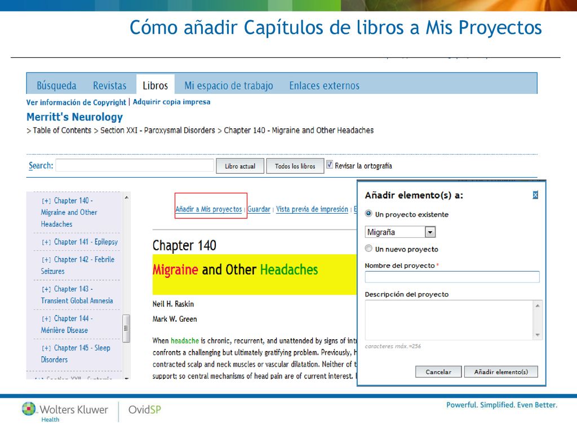Go to Table of Contents breadcrumb
This screenshot has height=432, width=577.
[62, 130]
